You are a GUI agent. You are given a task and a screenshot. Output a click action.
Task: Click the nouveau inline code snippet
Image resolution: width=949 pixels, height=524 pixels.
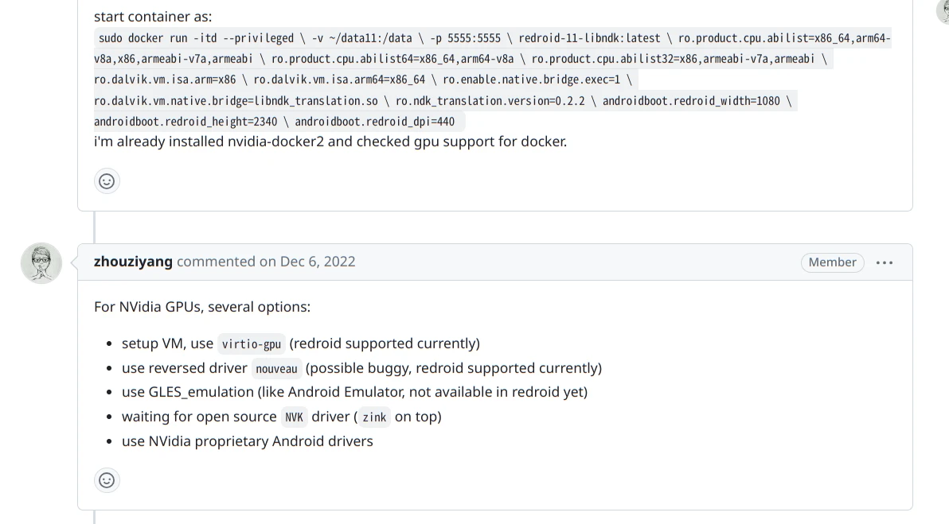(276, 369)
